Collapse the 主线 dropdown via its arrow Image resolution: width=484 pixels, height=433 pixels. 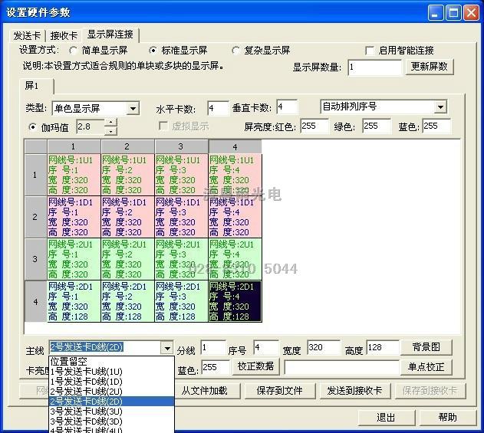167,348
